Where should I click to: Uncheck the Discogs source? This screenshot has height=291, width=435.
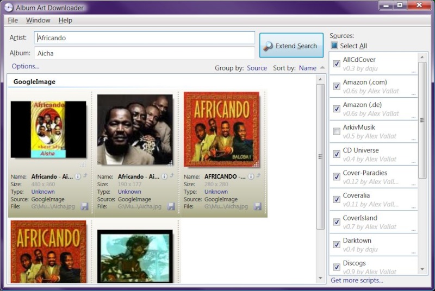click(x=337, y=267)
